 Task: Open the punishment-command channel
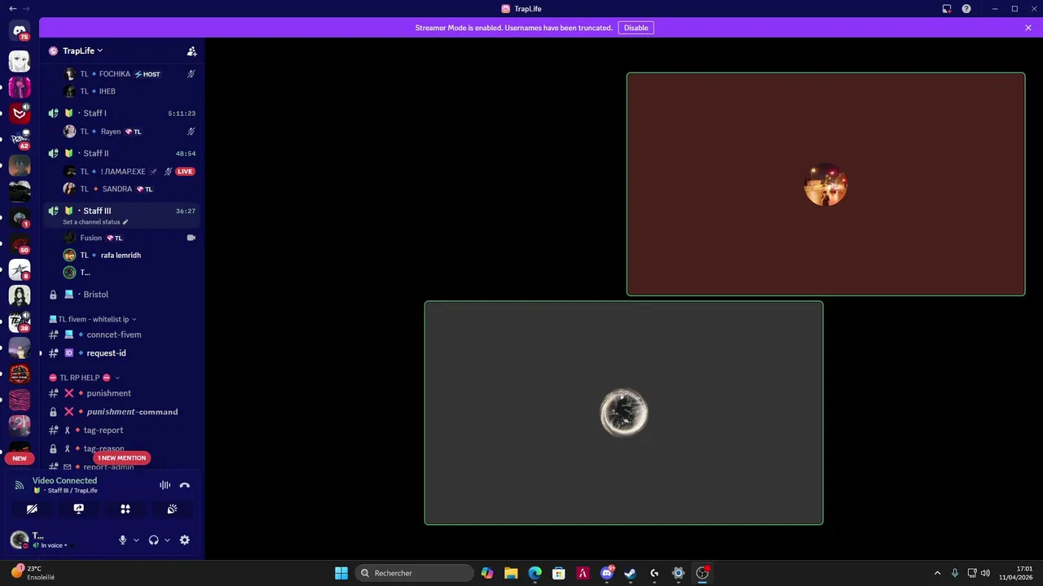[x=121, y=412]
